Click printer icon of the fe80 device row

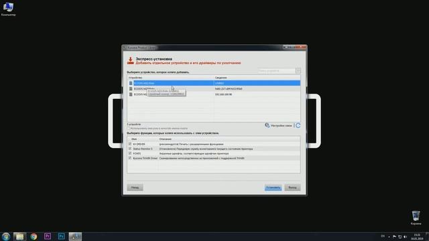tap(131, 89)
